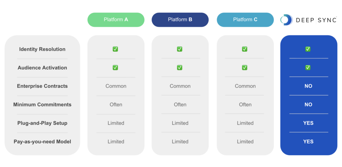Click Platform C Audience Activation checkmark
342x167 pixels.
(x=244, y=67)
